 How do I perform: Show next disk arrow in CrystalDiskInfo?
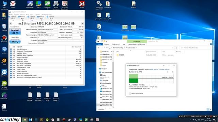click(82, 24)
